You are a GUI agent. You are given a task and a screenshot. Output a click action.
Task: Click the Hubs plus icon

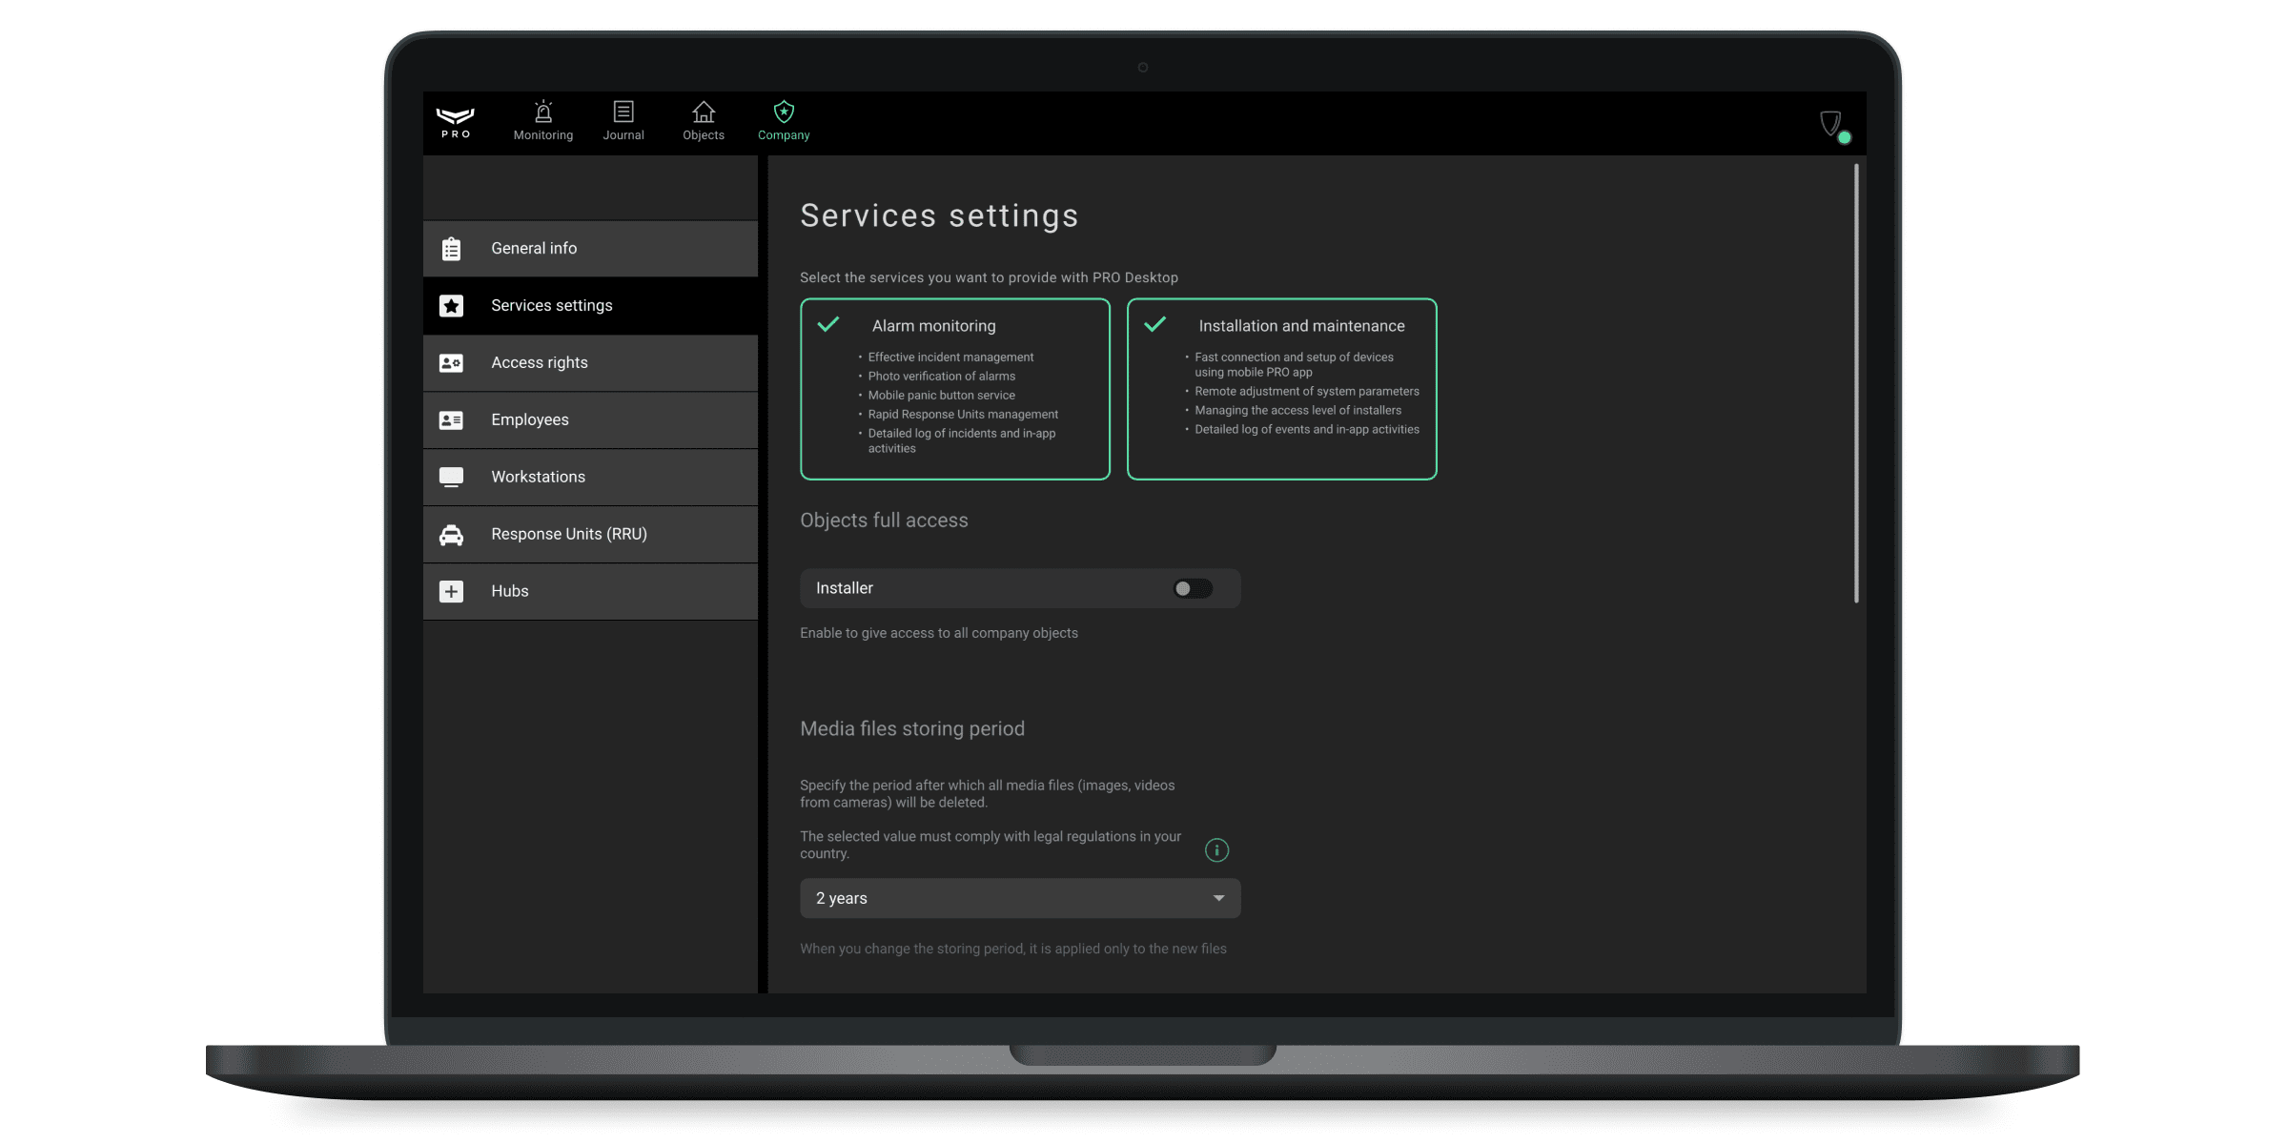click(x=451, y=591)
